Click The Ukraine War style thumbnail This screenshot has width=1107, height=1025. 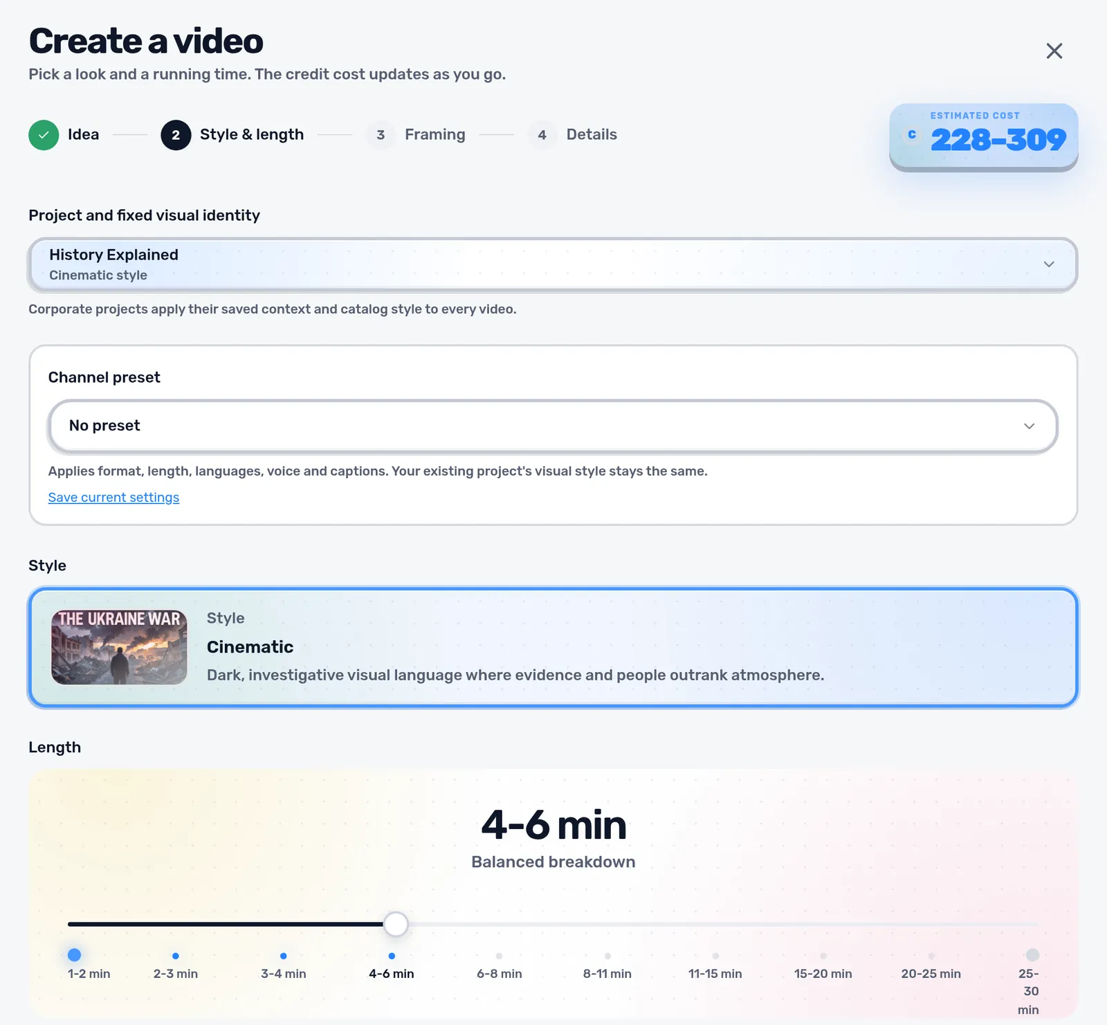(x=119, y=647)
